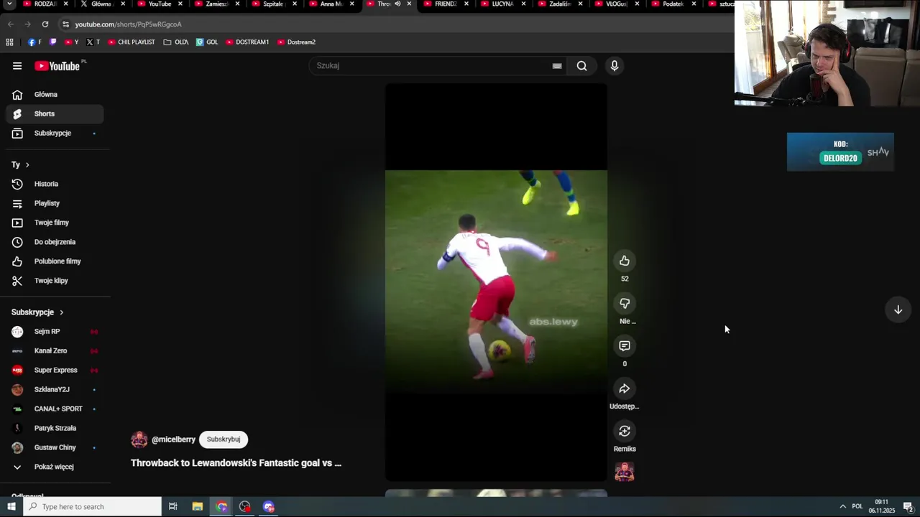This screenshot has width=920, height=517.
Task: Open Historia watch history
Action: (55, 184)
